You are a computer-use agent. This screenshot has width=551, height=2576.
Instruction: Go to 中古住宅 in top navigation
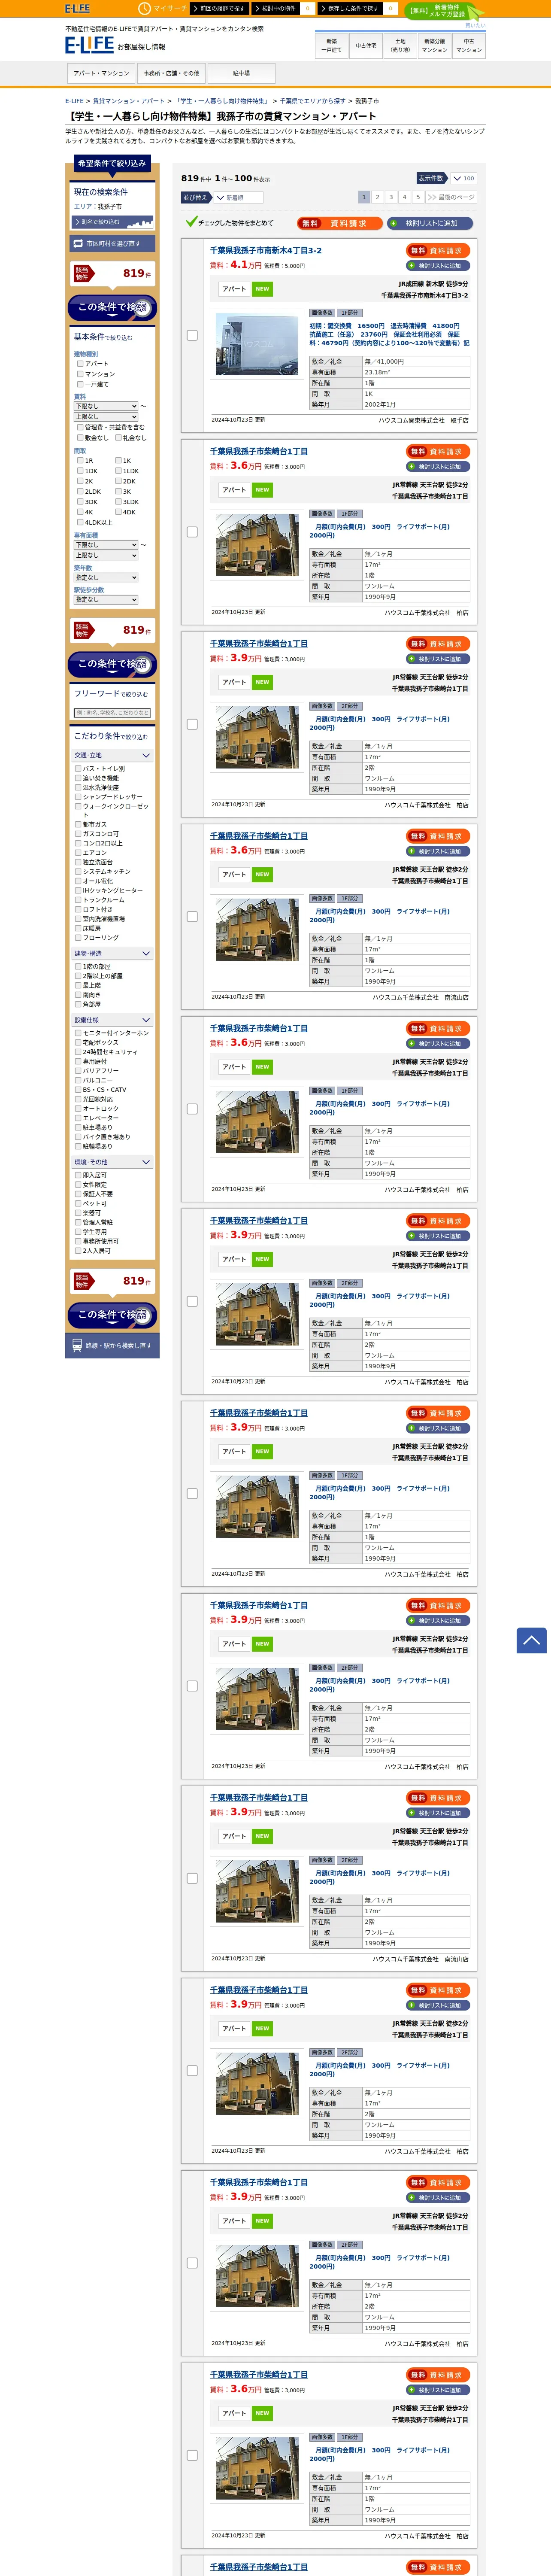(366, 45)
